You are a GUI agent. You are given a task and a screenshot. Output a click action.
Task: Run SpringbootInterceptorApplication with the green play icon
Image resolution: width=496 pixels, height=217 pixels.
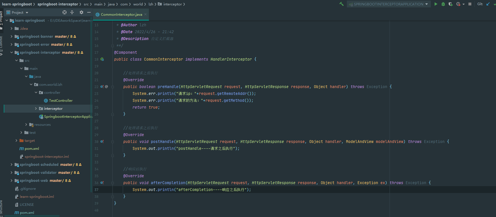coord(436,4)
